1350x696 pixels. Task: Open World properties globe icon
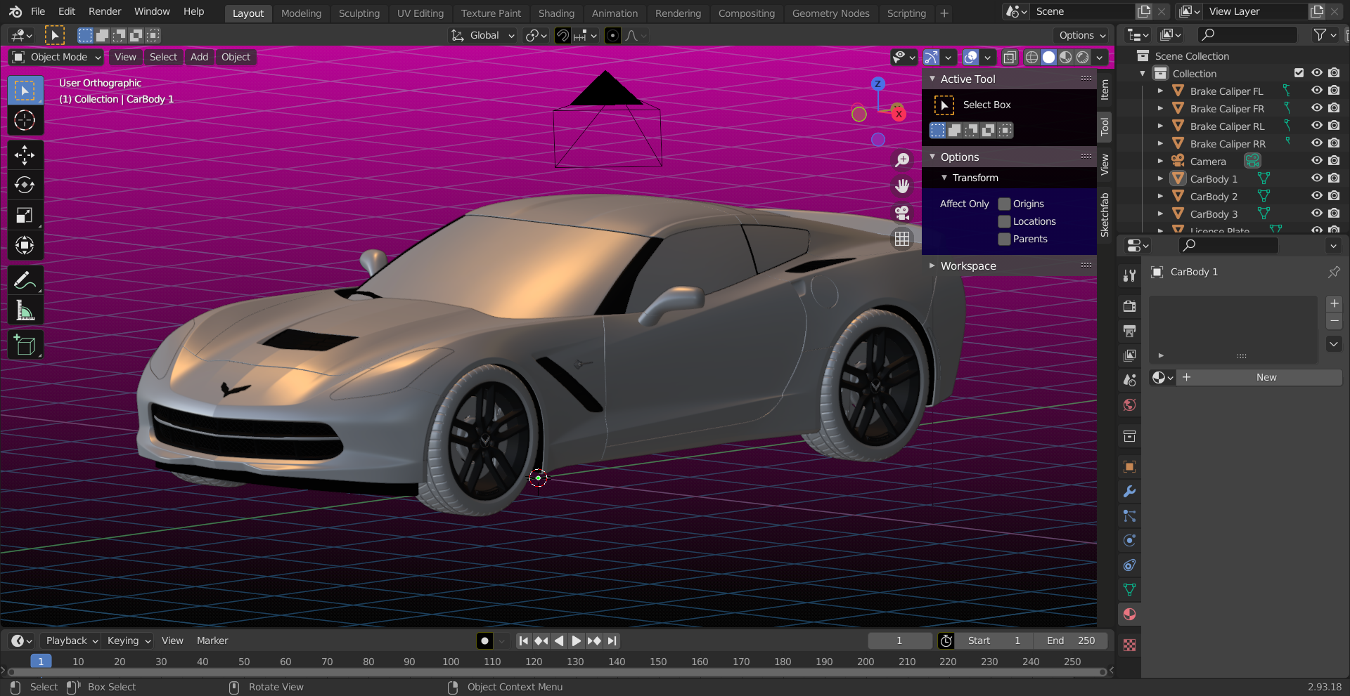tap(1129, 405)
